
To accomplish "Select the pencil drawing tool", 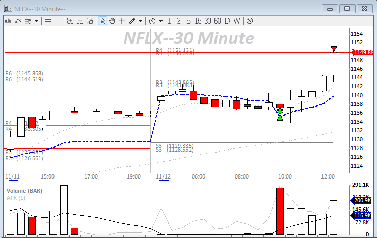I will (x=132, y=21).
